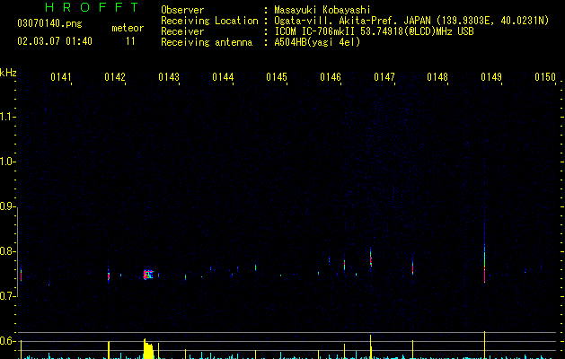Click the 0.8 kHz axis label
Screen dimensions: 565x359
(6, 251)
